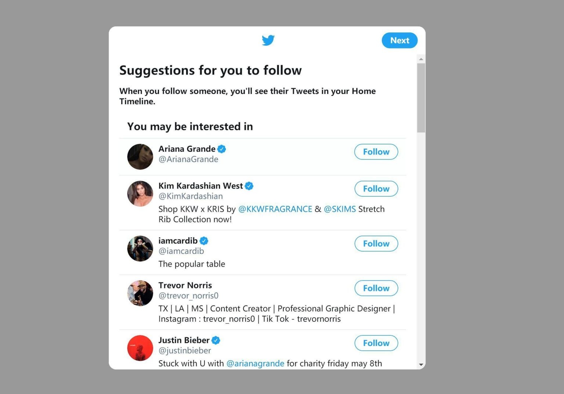Open the @arianagrande mention in Justin Bieber's tweet
Screen dimensions: 564x394
(x=256, y=363)
